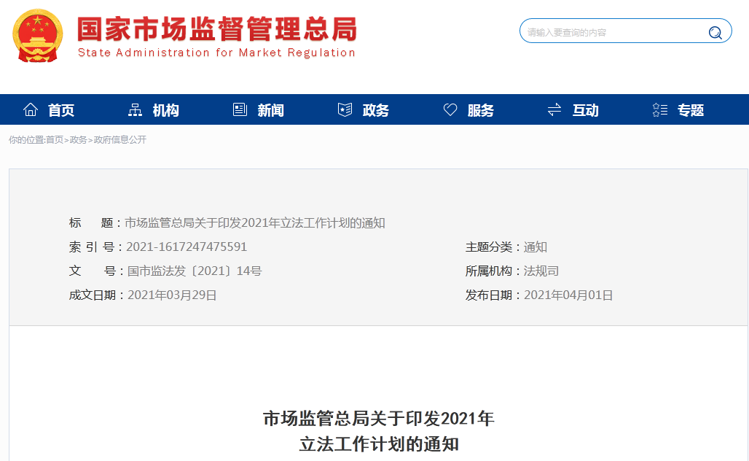This screenshot has height=461, width=749.
Task: Click the organization chart icon for 机构
Action: point(135,110)
